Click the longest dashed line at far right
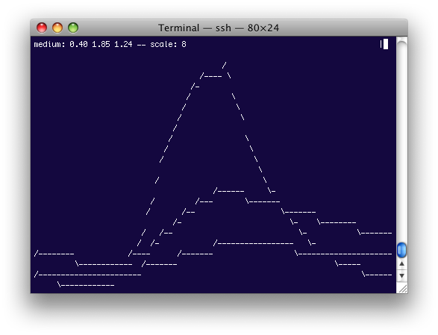The width and height of the screenshot is (438, 335). [x=343, y=254]
